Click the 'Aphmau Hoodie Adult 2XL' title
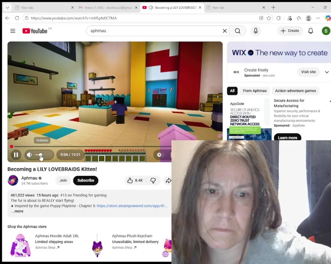Screen dimensions: 331x264 click(57, 236)
